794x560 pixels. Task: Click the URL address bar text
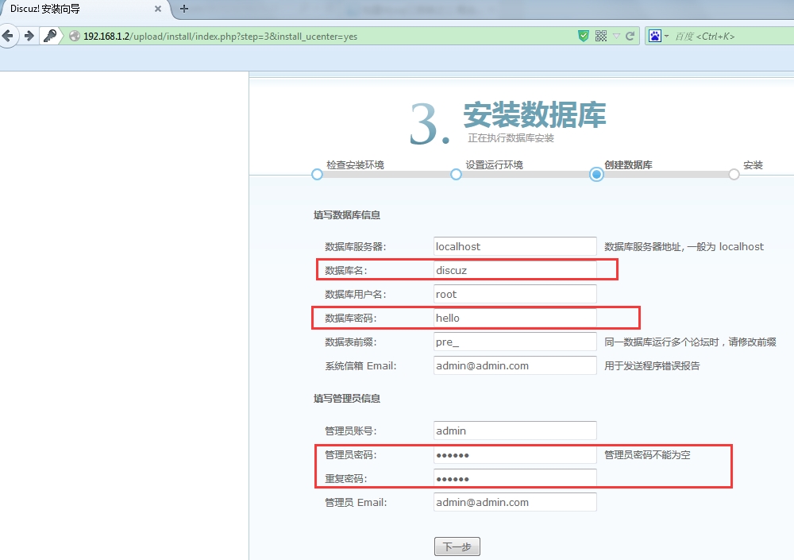(x=220, y=37)
